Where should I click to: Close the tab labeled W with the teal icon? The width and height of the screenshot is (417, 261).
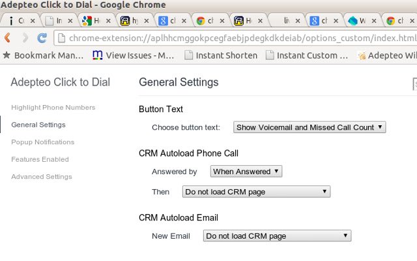tap(374, 21)
